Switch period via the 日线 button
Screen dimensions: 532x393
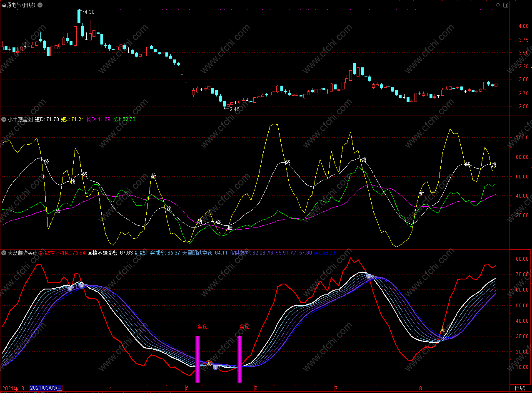coord(520,388)
